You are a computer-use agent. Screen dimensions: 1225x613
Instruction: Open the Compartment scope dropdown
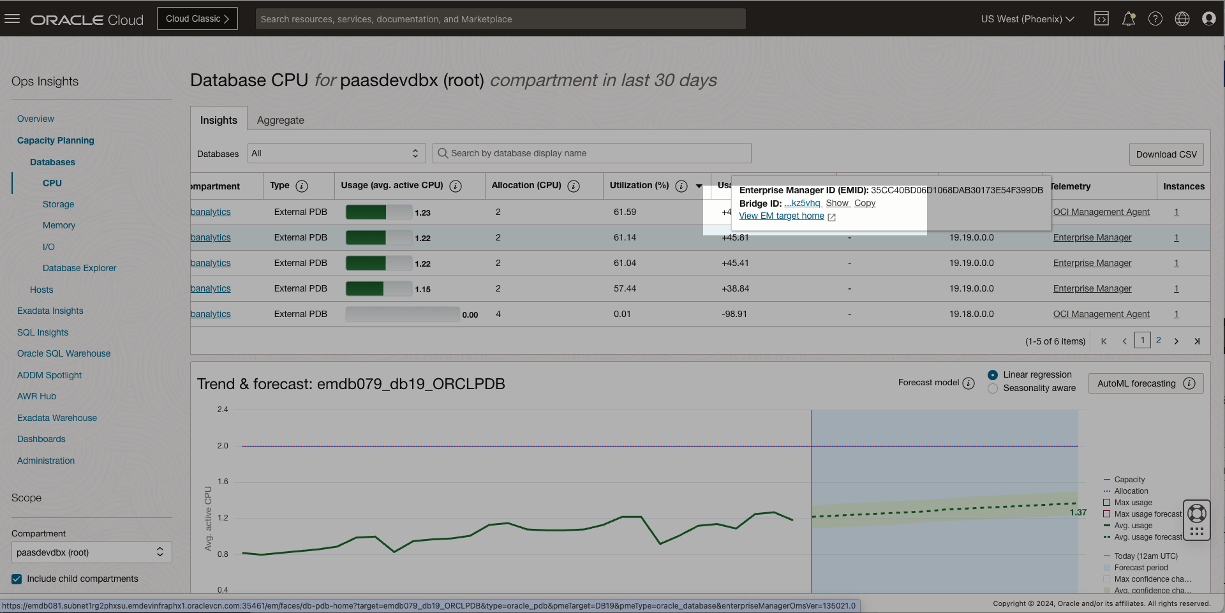pyautogui.click(x=92, y=552)
